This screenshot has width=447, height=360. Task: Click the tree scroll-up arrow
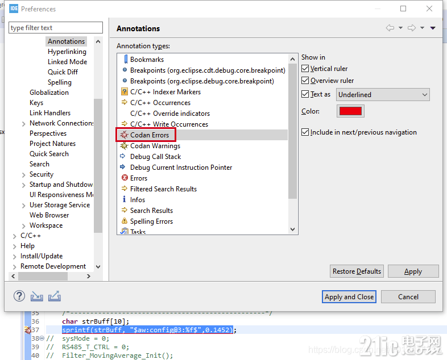(98, 41)
